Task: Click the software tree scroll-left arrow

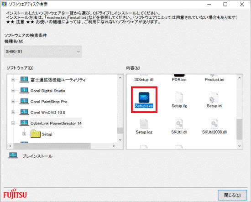Action: pos(10,146)
